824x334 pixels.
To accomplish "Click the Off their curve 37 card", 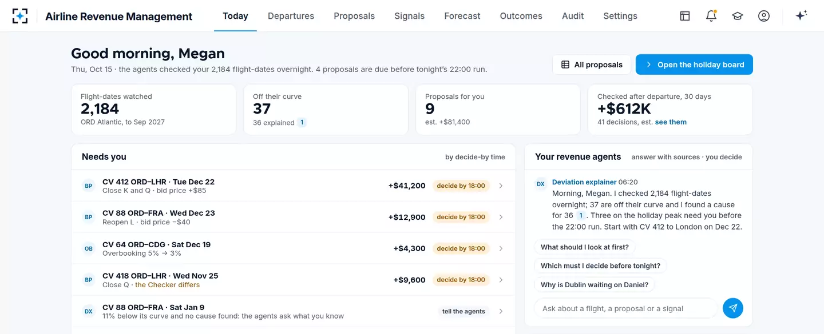I will [326, 110].
